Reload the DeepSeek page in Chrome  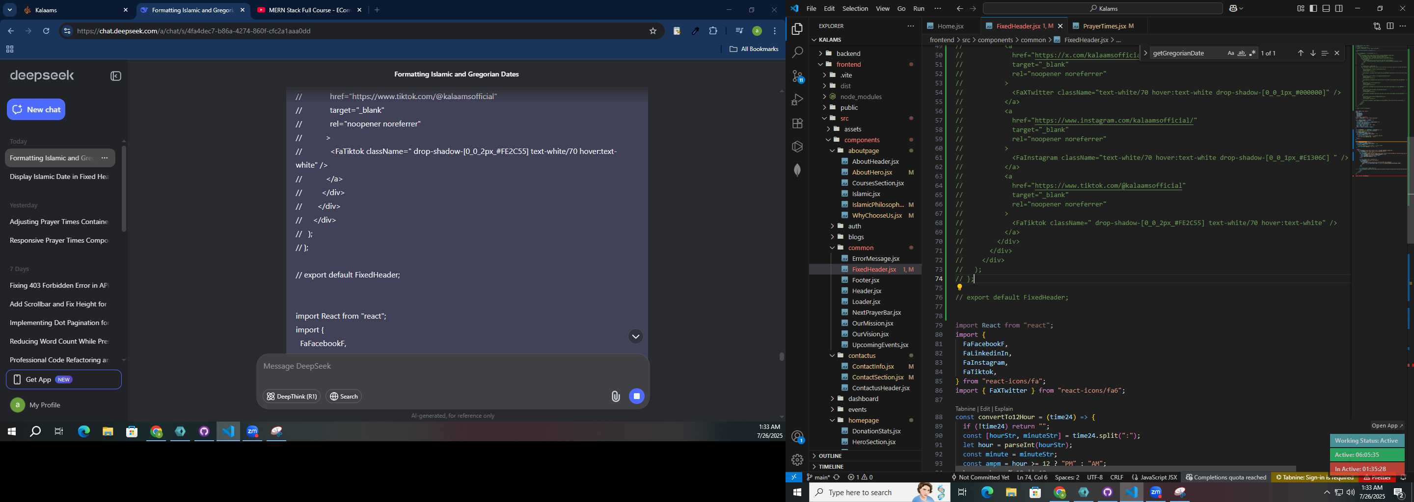tap(46, 31)
